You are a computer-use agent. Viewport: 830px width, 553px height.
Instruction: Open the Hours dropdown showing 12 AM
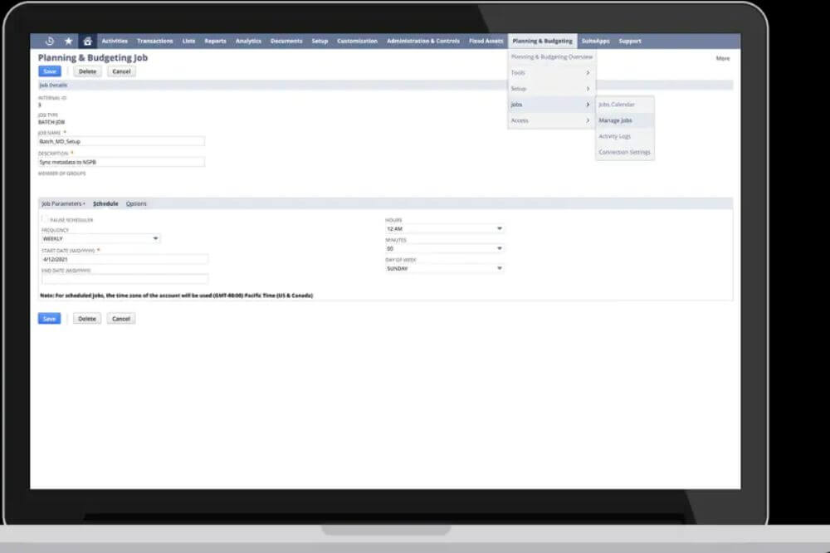(x=499, y=228)
